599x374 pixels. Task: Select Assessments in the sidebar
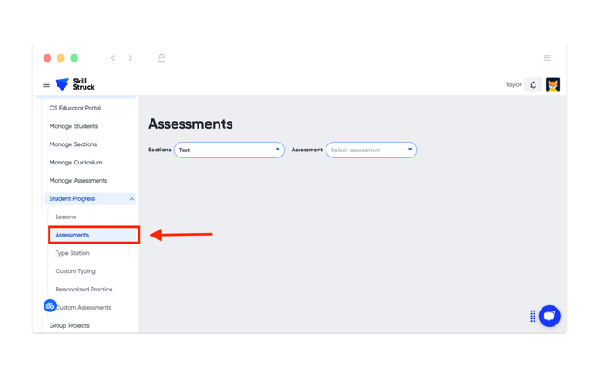click(x=94, y=235)
